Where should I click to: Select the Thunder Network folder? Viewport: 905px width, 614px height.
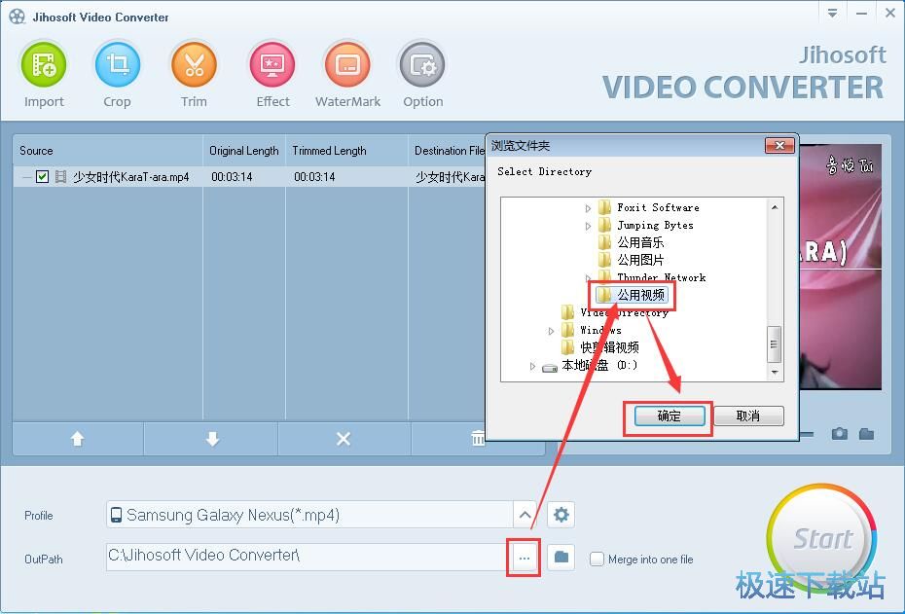(661, 277)
